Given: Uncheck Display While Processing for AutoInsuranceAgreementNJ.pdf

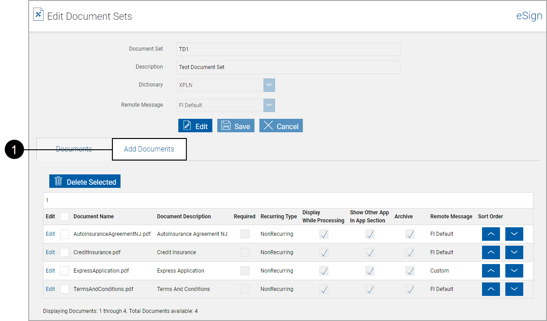Looking at the screenshot, I should (323, 234).
